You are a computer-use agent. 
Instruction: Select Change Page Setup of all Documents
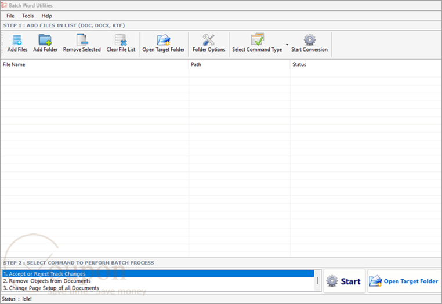(158, 288)
